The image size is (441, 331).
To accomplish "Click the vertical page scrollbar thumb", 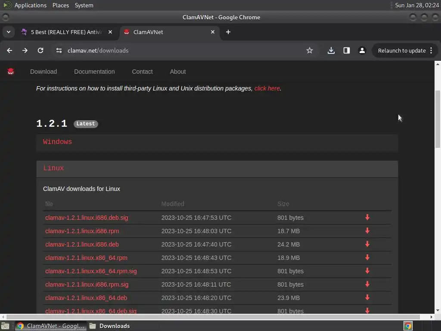I will pos(438,119).
